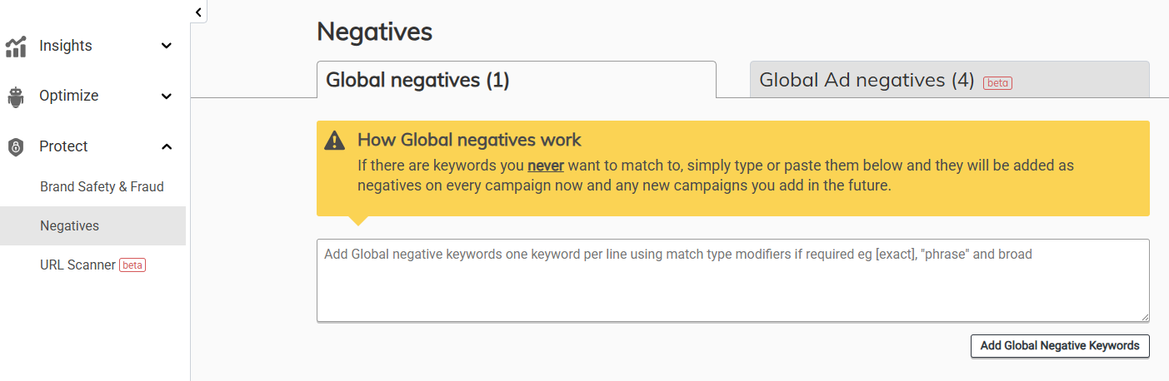Click the warning triangle icon
Image resolution: width=1169 pixels, height=381 pixels.
point(335,141)
